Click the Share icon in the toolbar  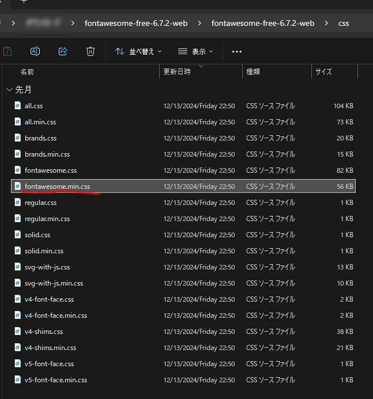pos(63,51)
